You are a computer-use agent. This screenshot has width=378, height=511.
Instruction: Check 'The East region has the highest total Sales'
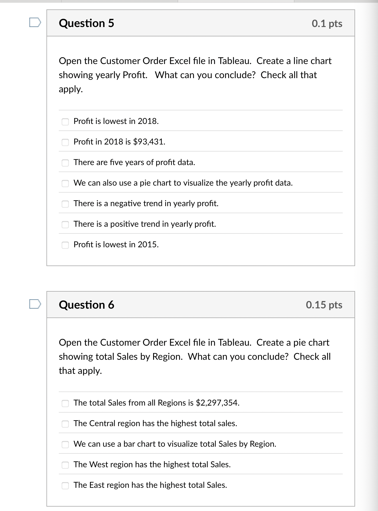pyautogui.click(x=65, y=486)
